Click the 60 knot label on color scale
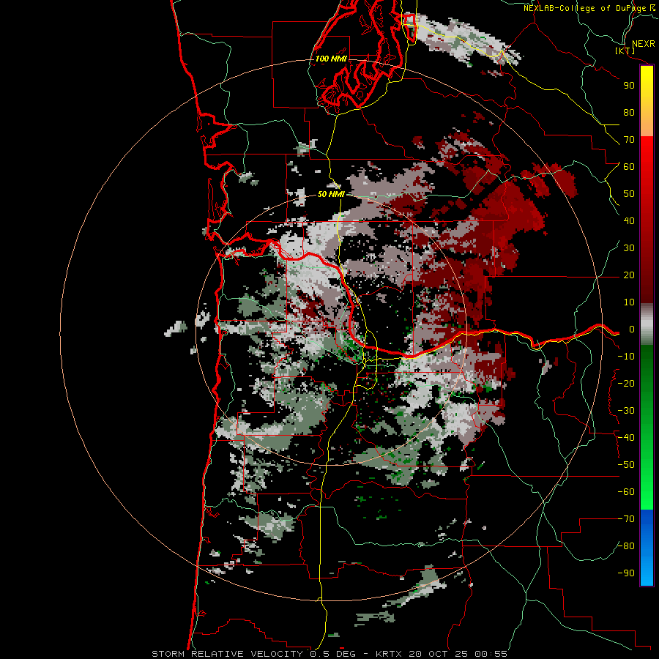659x659 pixels. pos(629,167)
